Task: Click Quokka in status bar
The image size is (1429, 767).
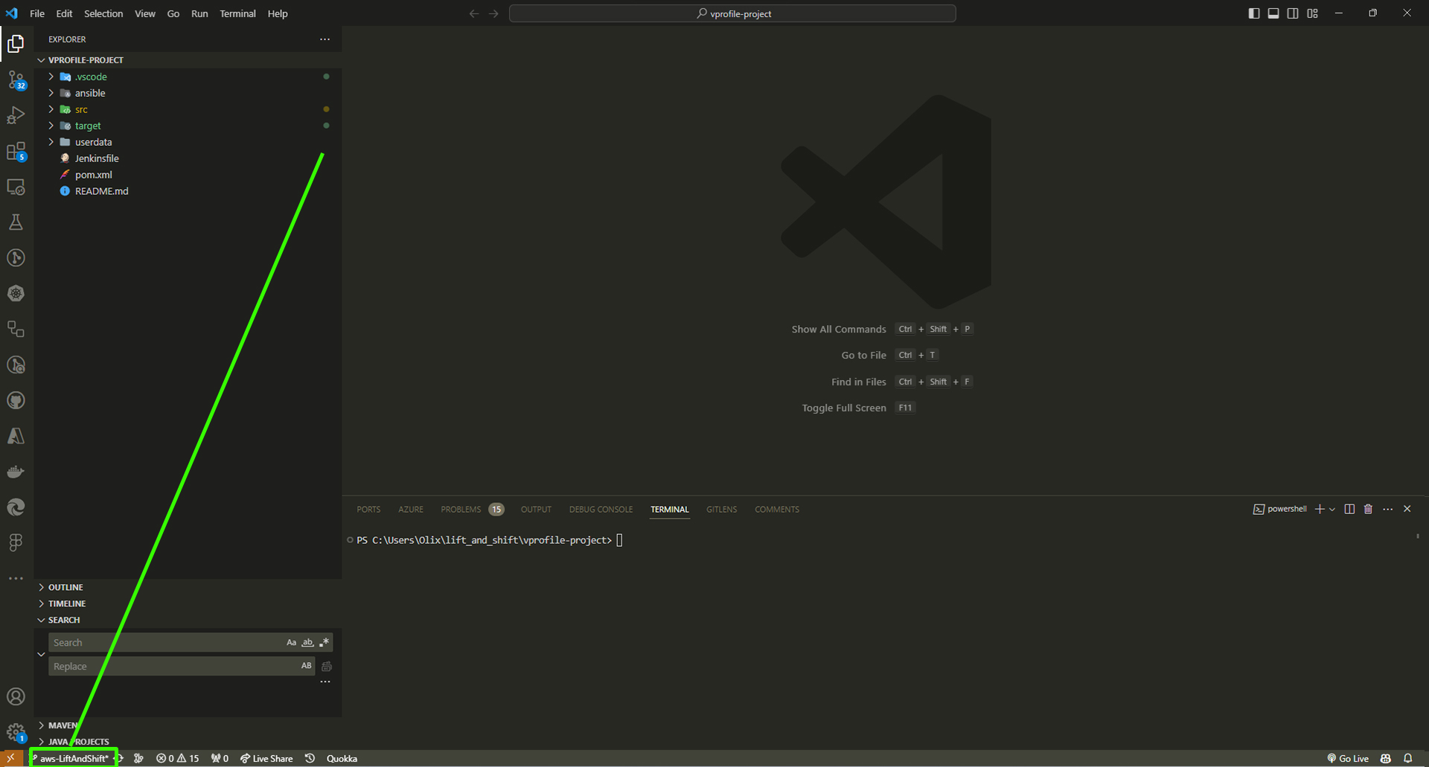Action: 342,758
